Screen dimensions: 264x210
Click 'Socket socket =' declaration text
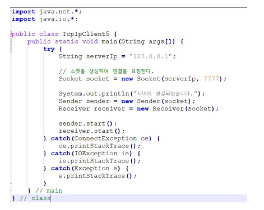click(88, 79)
